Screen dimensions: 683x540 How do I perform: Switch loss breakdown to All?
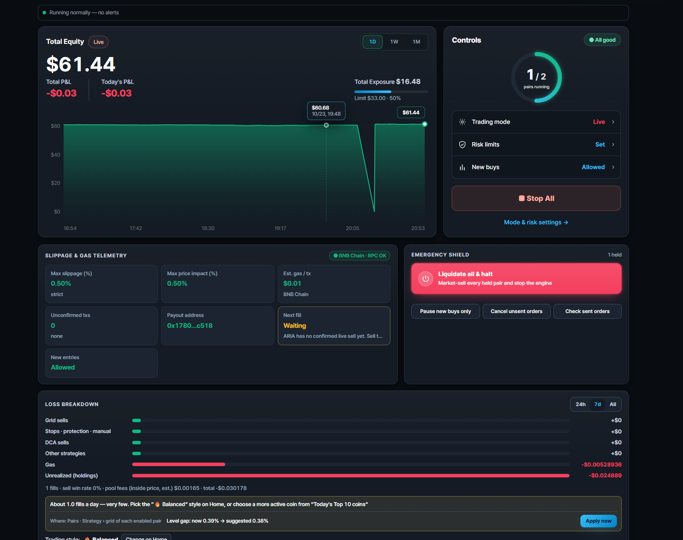point(613,404)
